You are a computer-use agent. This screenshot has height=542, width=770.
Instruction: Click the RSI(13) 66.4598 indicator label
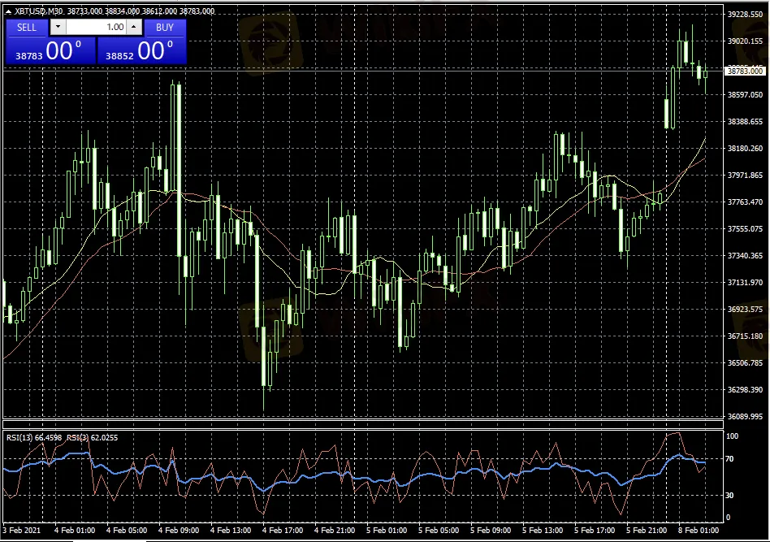tap(34, 437)
